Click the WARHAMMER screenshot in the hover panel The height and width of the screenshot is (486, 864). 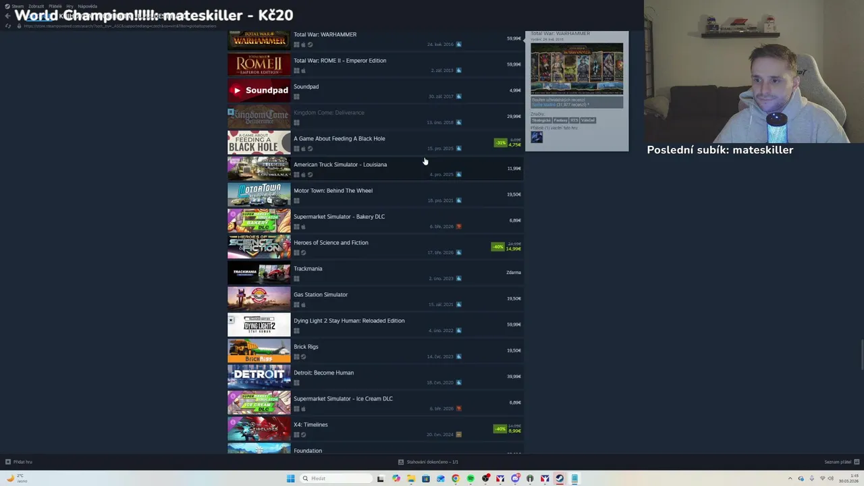click(577, 69)
